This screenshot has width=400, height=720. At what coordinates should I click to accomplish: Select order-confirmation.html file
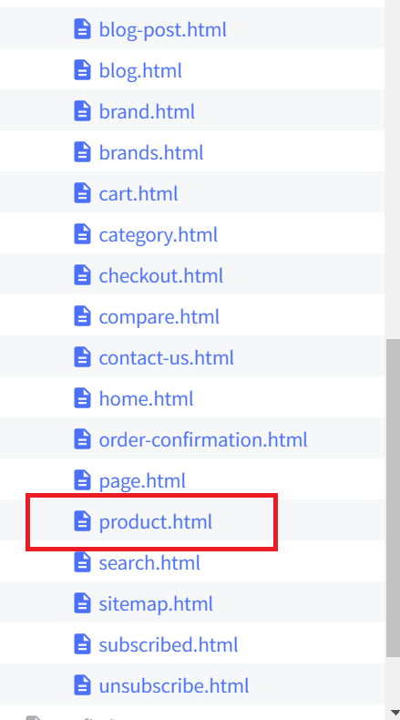click(203, 439)
